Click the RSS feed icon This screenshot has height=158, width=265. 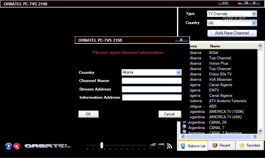click(x=169, y=146)
